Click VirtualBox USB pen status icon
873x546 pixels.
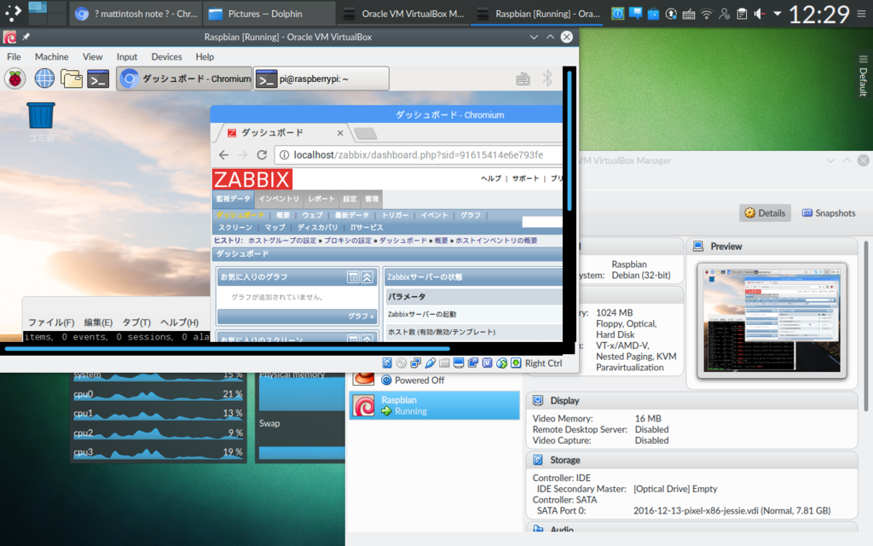click(x=430, y=363)
